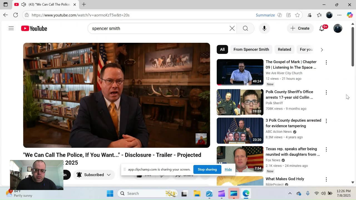Open Task View on taskbar
Image resolution: width=356 pixels, height=200 pixels.
[184, 193]
